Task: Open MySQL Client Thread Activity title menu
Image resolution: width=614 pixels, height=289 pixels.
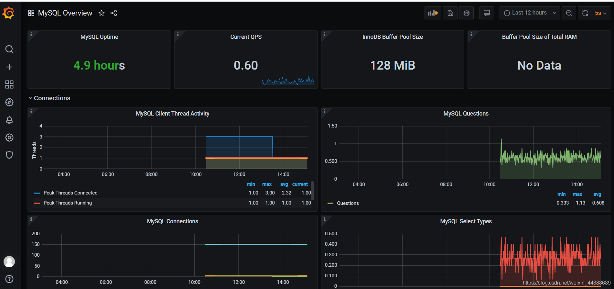Action: (173, 114)
